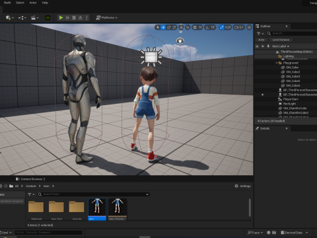Close the Outliner tab
The height and width of the screenshot is (238, 317).
287,26
